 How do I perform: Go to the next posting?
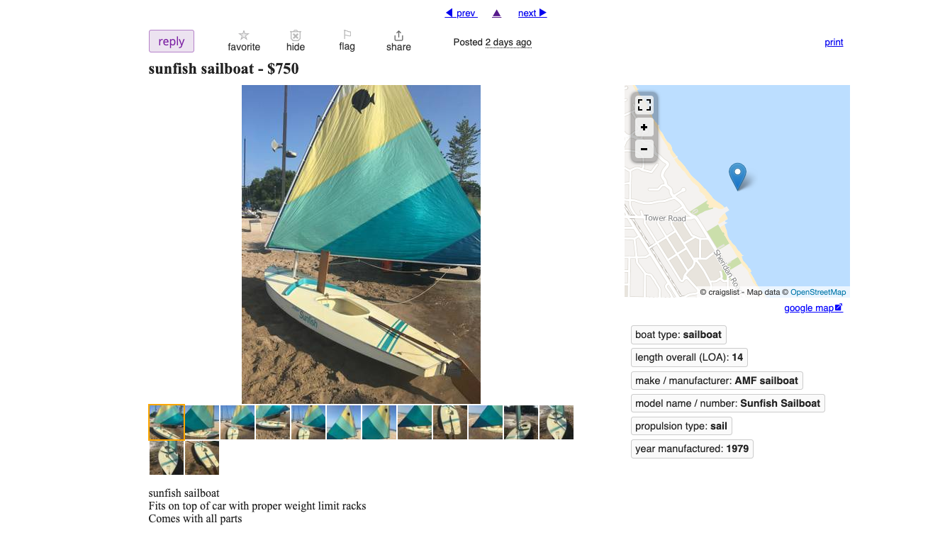click(532, 13)
